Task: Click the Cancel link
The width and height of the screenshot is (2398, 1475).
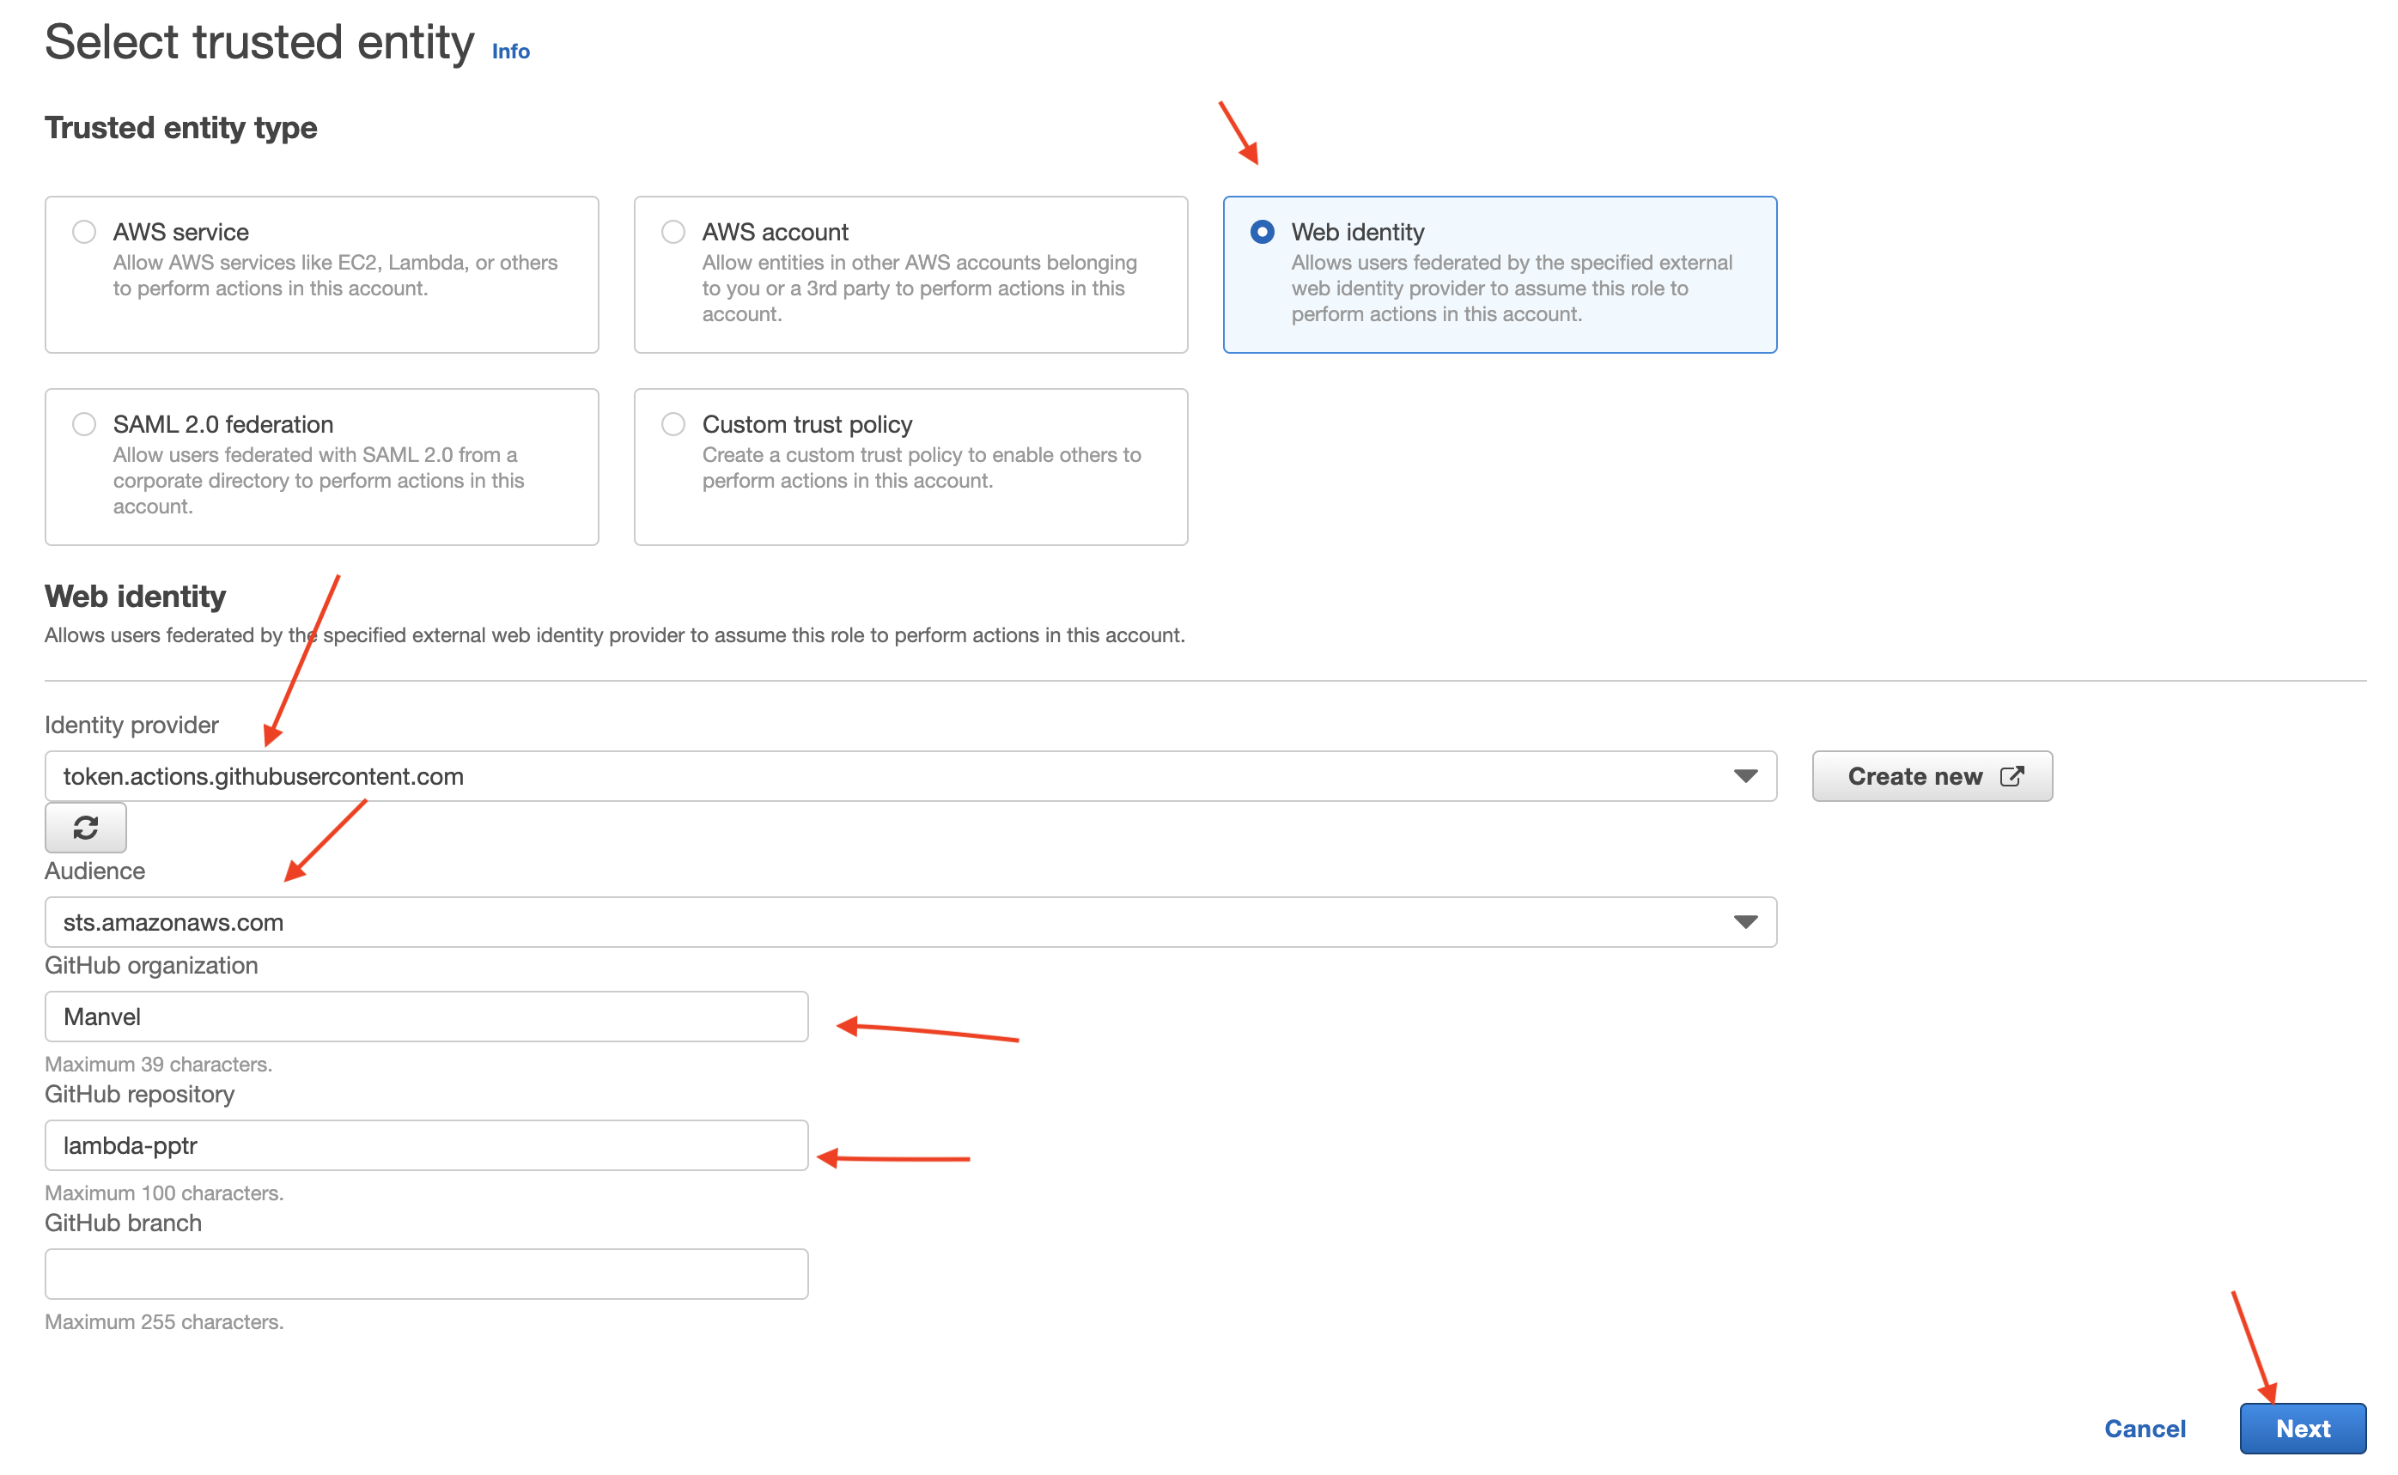Action: pyautogui.click(x=2144, y=1428)
